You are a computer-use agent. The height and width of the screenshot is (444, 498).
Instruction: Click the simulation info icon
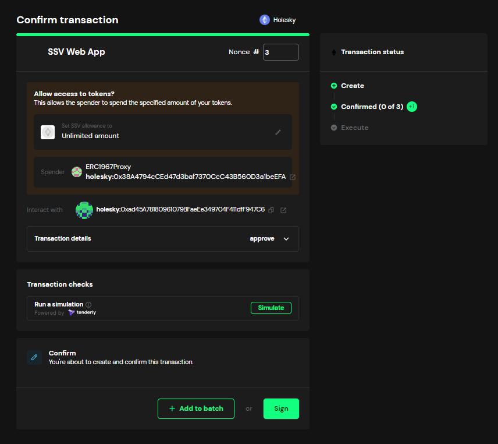tap(88, 305)
